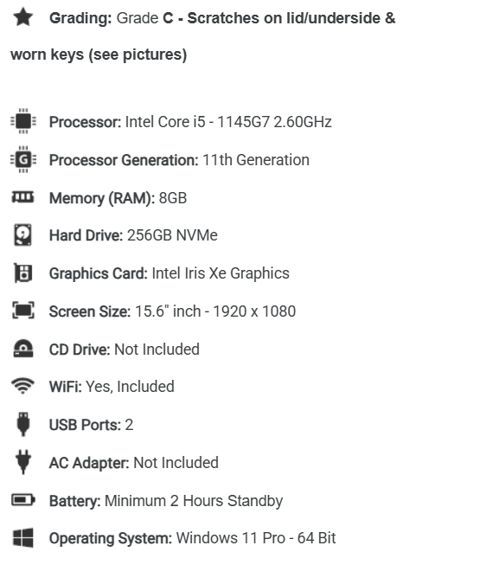Click the Graphics Card icon

[23, 273]
